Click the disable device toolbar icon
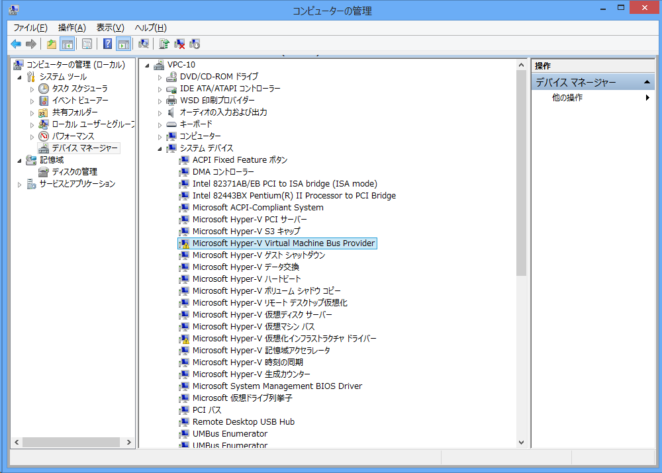 tap(195, 44)
